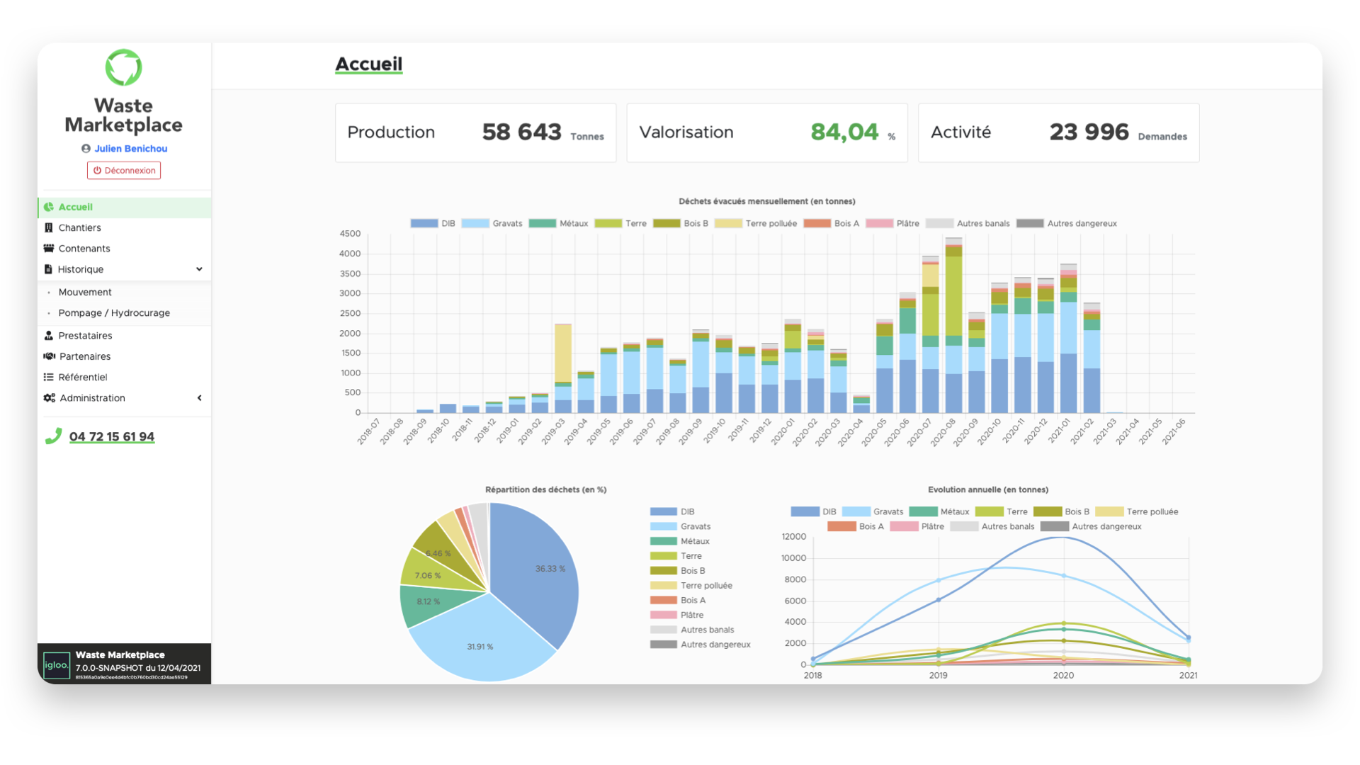The height and width of the screenshot is (765, 1360).
Task: Select Pompage / Hydrocurage menu entry
Action: coord(114,313)
